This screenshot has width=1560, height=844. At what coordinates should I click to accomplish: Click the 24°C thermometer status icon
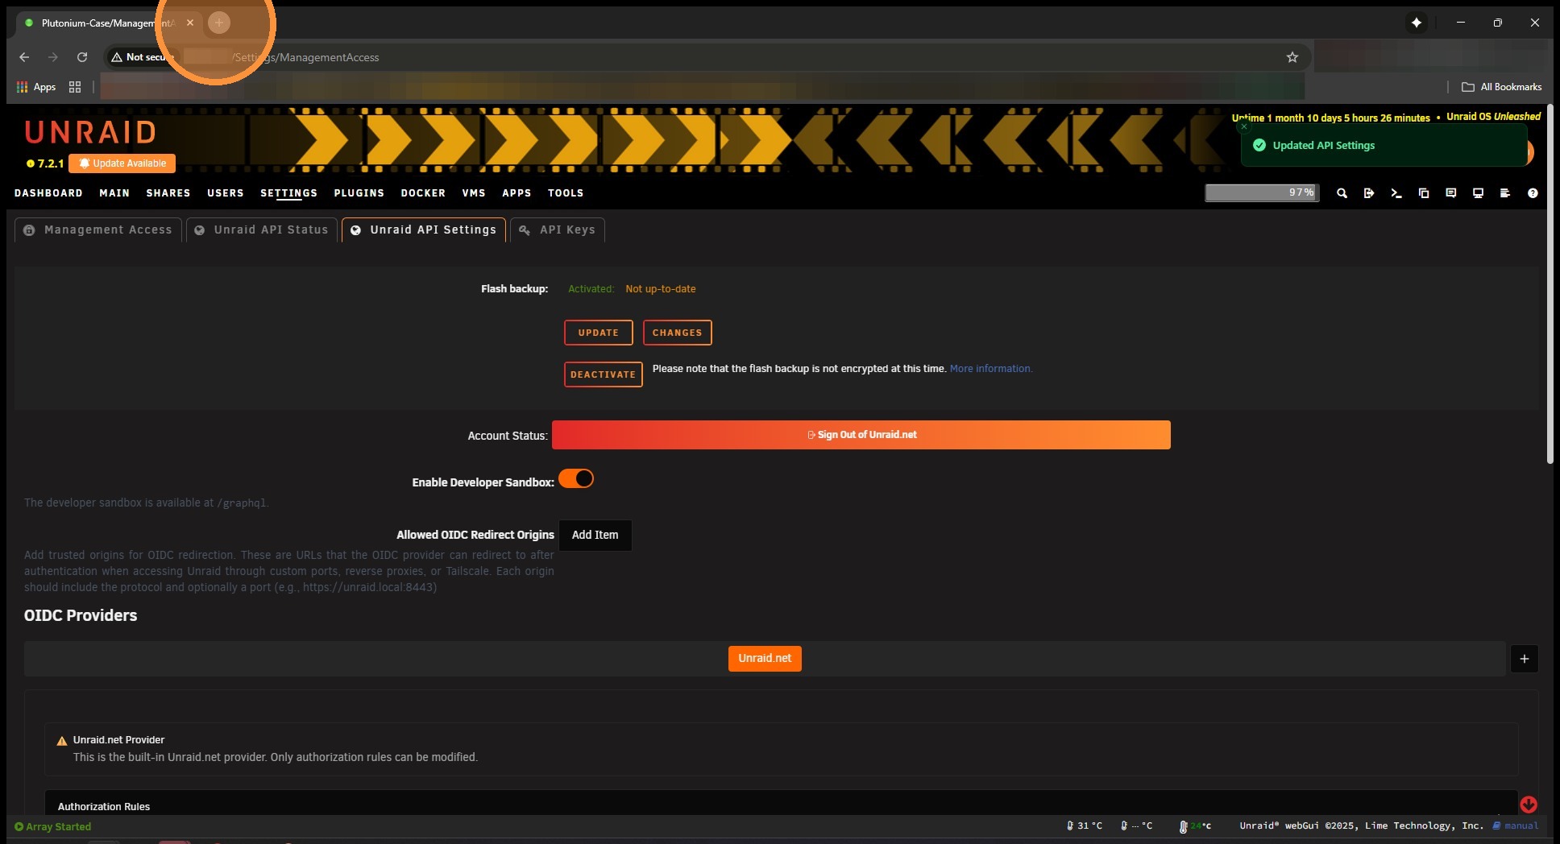tap(1183, 826)
